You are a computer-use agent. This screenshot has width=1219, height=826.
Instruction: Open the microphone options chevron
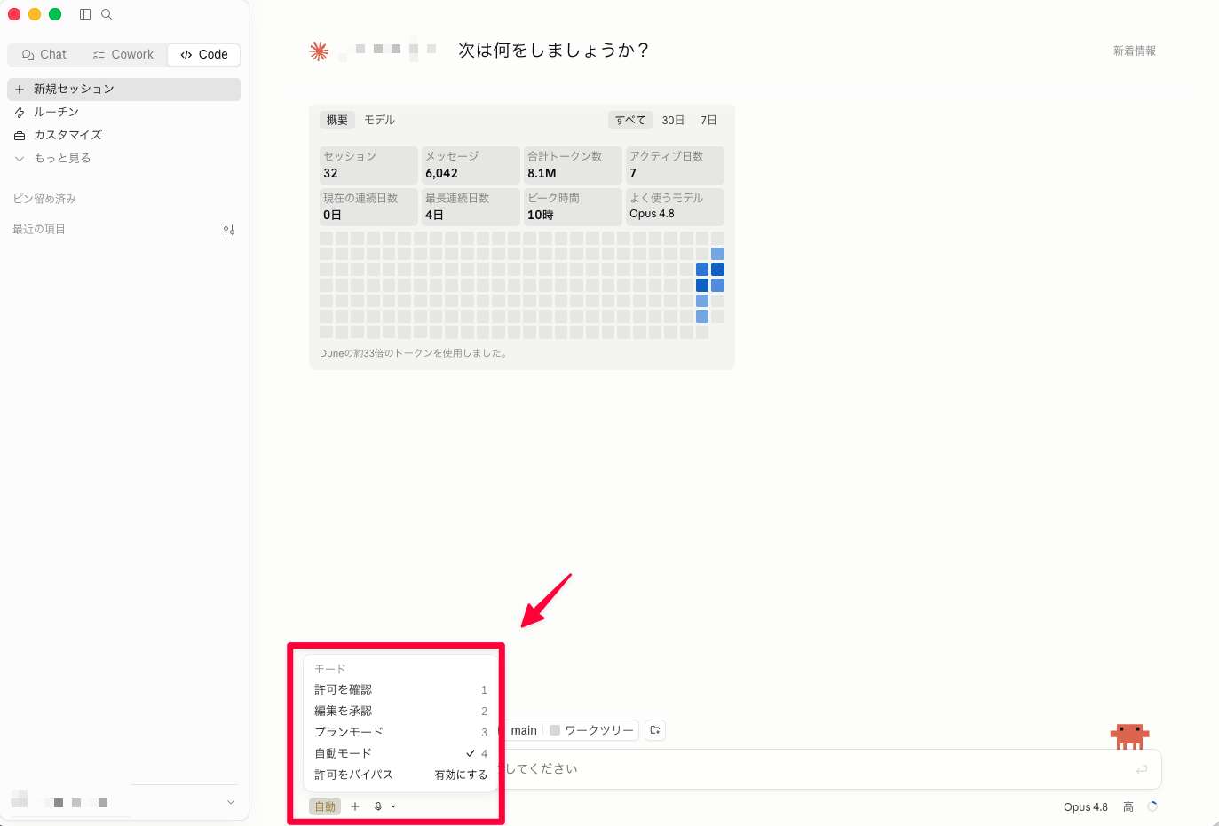[393, 806]
